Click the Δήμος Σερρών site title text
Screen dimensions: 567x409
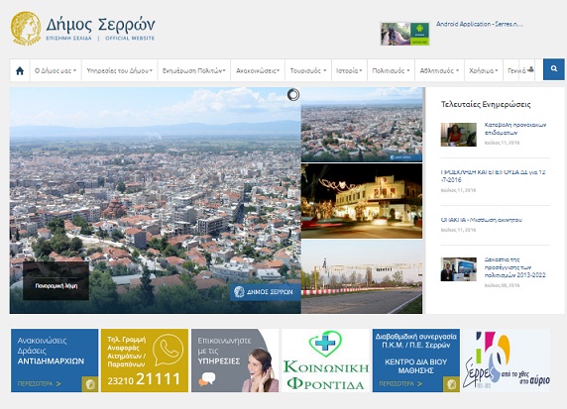point(100,25)
